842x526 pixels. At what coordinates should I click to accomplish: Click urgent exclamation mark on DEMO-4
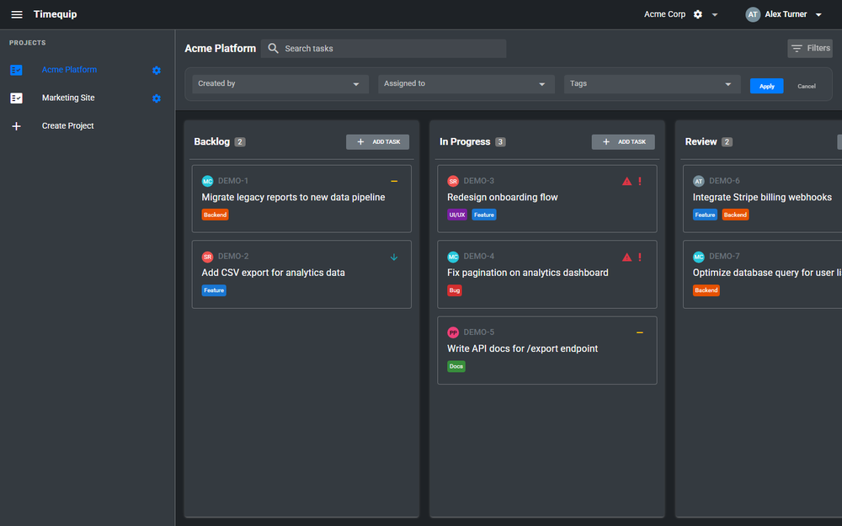pos(640,257)
